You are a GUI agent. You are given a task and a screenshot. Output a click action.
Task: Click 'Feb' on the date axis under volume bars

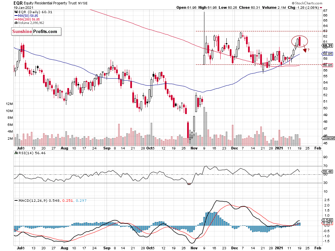click(x=318, y=148)
